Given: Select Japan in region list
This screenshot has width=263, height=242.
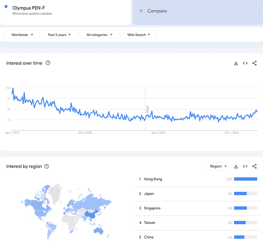Looking at the screenshot, I should coord(149,194).
